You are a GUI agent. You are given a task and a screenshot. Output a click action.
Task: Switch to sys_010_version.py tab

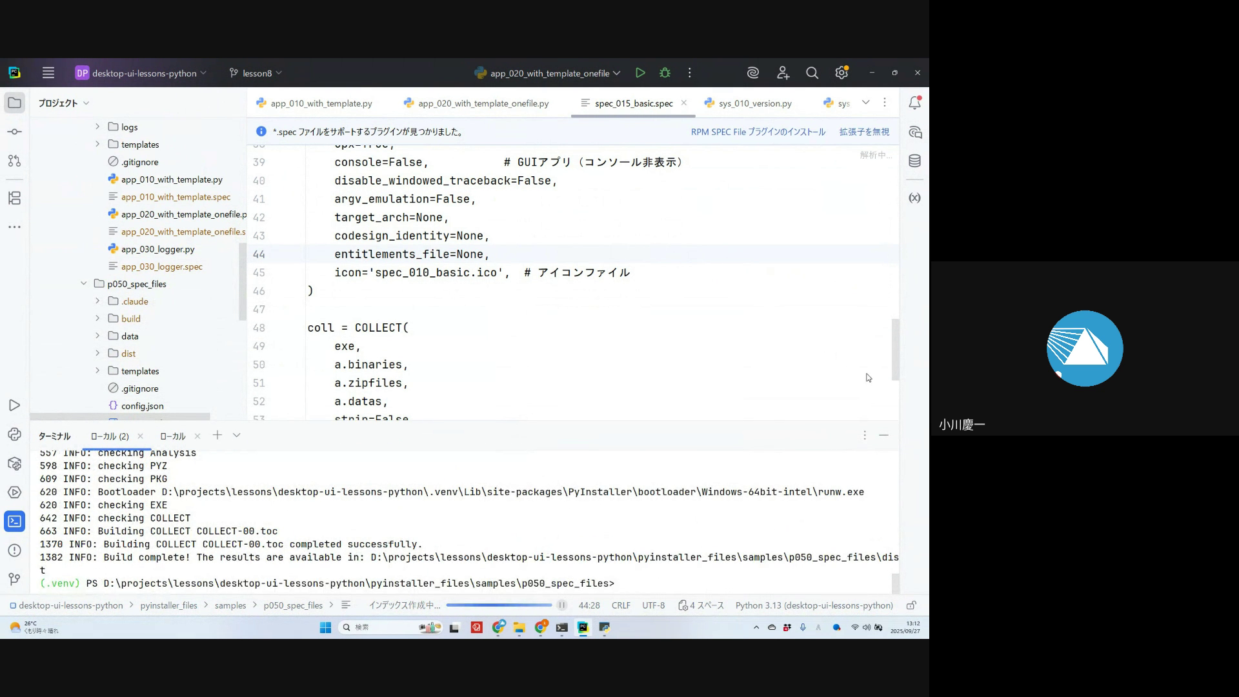(754, 103)
